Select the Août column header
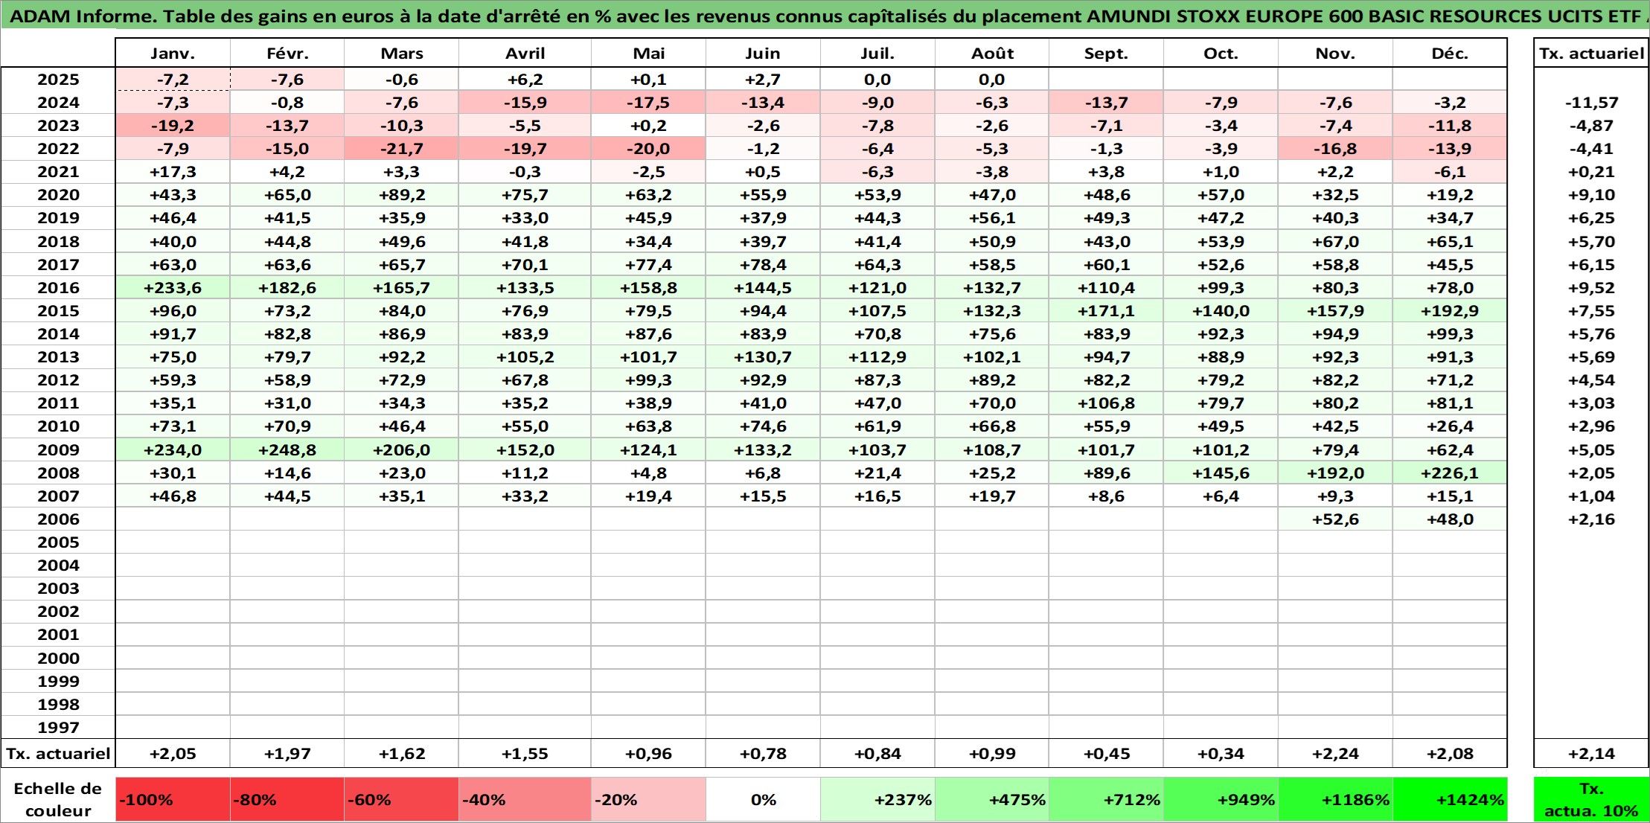 [992, 54]
